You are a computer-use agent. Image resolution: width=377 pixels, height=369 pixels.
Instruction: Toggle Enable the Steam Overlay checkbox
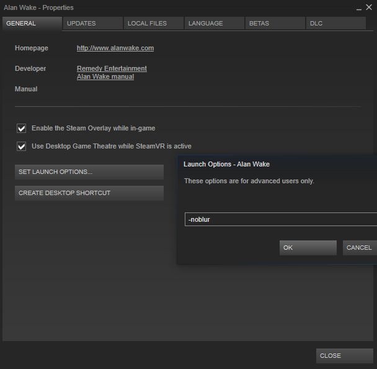[x=22, y=129]
